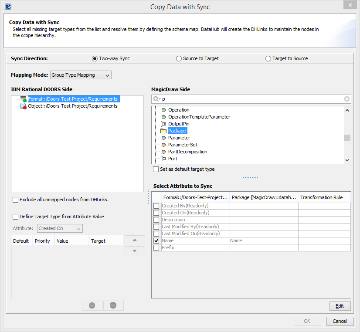The width and height of the screenshot is (360, 332).
Task: Click the Port icon in type list
Action: (163, 159)
